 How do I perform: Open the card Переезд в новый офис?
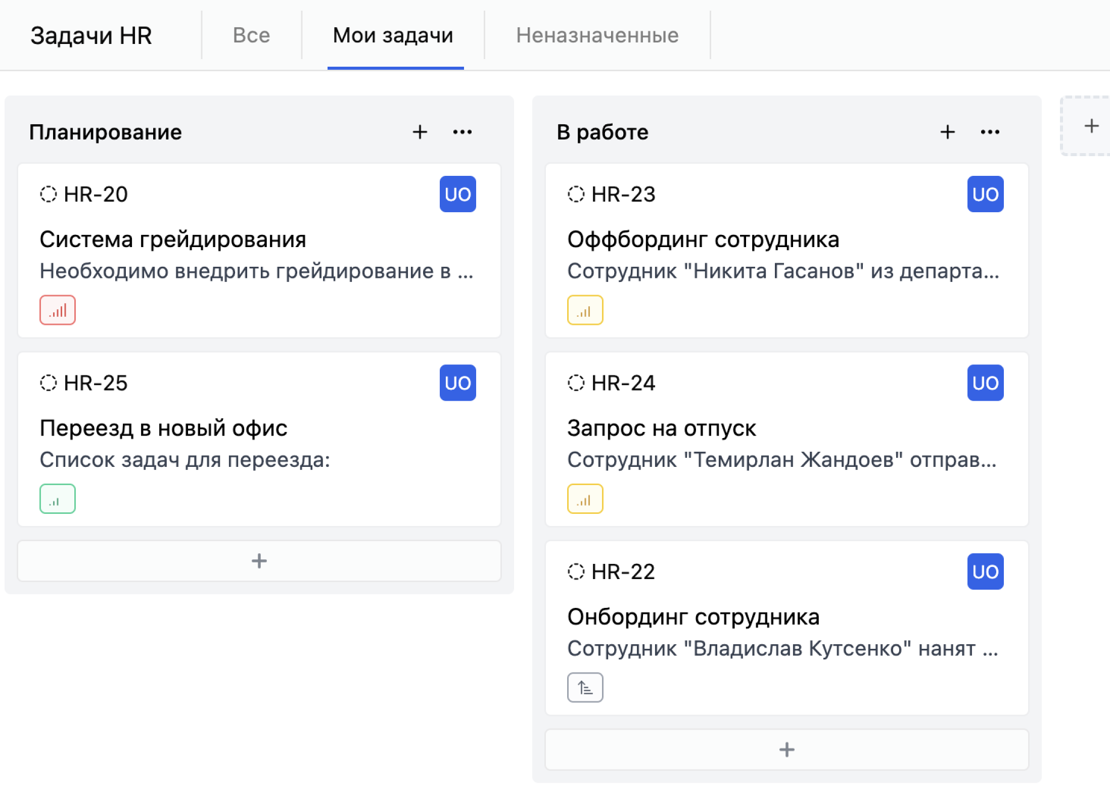(x=164, y=427)
